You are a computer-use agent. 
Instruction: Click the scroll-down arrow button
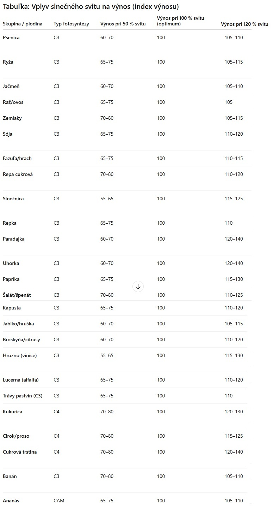(138, 287)
